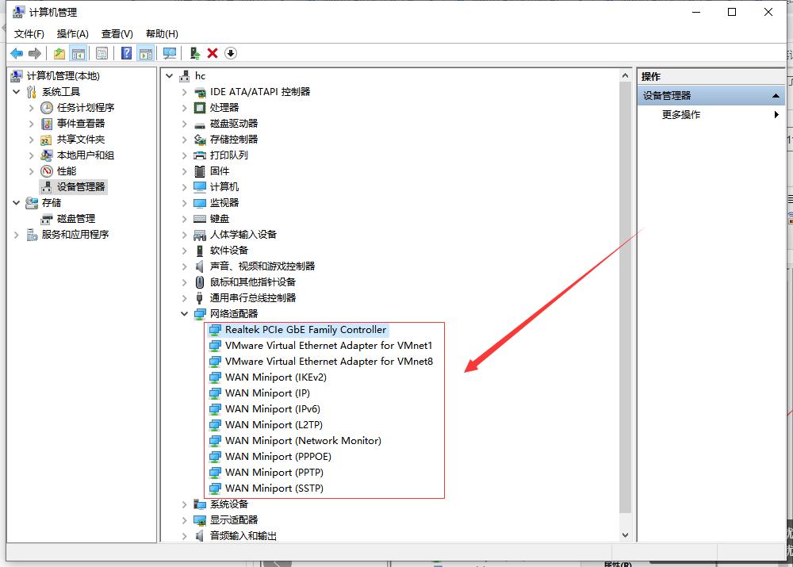This screenshot has height=567, width=793.
Task: Click the scan for hardware changes monitor icon
Action: pos(169,53)
